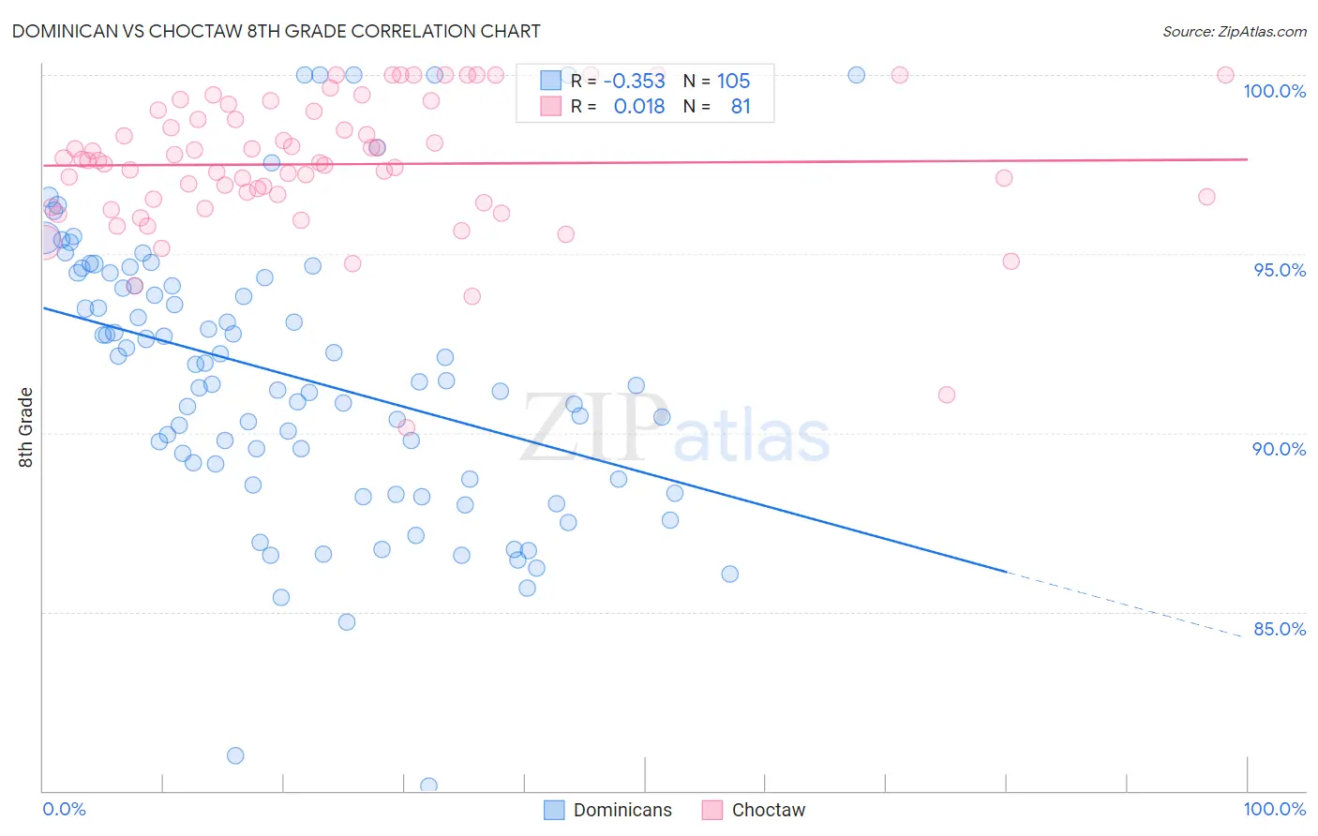The height and width of the screenshot is (836, 1318).
Task: Select the Dominicans legend label
Action: 622,810
